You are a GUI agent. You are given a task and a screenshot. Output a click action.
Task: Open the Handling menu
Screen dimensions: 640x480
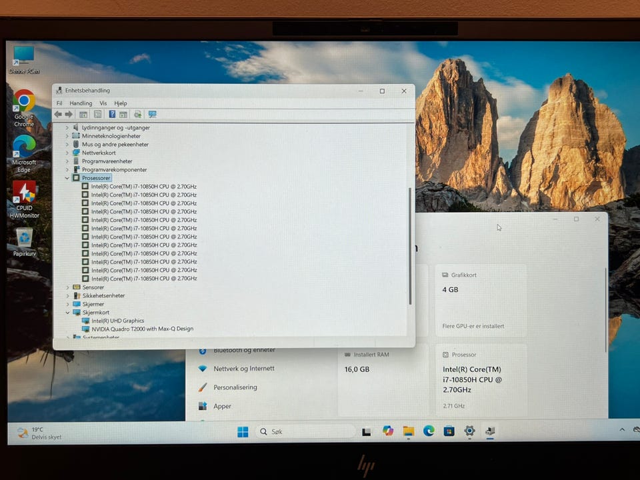pyautogui.click(x=81, y=103)
